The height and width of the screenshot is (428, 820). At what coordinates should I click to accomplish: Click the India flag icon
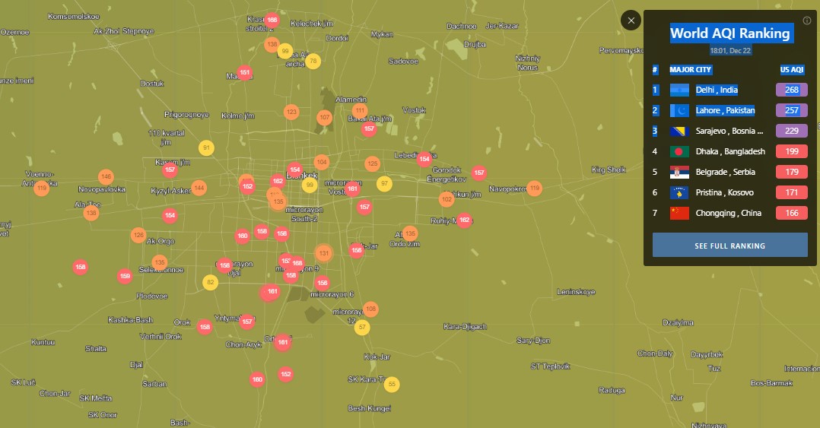coord(679,90)
